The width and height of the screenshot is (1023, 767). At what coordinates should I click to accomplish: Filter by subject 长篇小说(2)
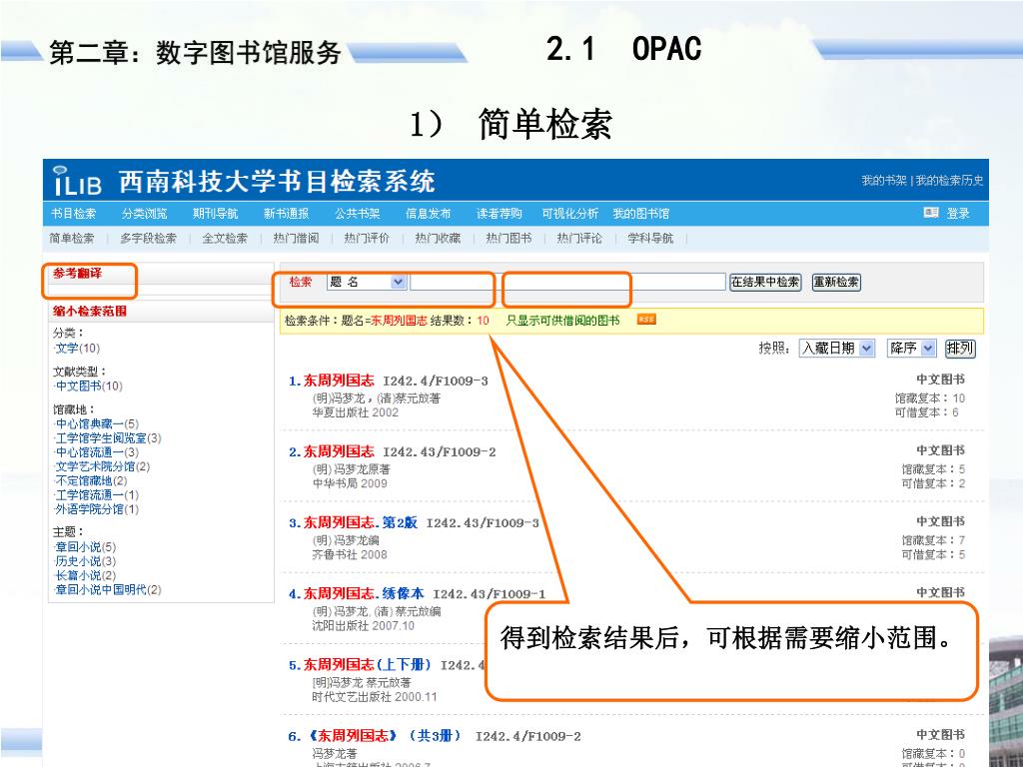coord(86,576)
